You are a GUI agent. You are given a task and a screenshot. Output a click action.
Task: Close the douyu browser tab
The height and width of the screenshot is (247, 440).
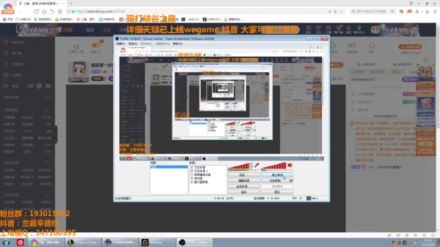click(63, 3)
